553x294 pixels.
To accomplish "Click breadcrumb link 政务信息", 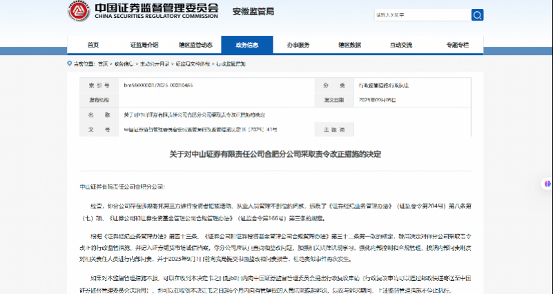I will [124, 64].
